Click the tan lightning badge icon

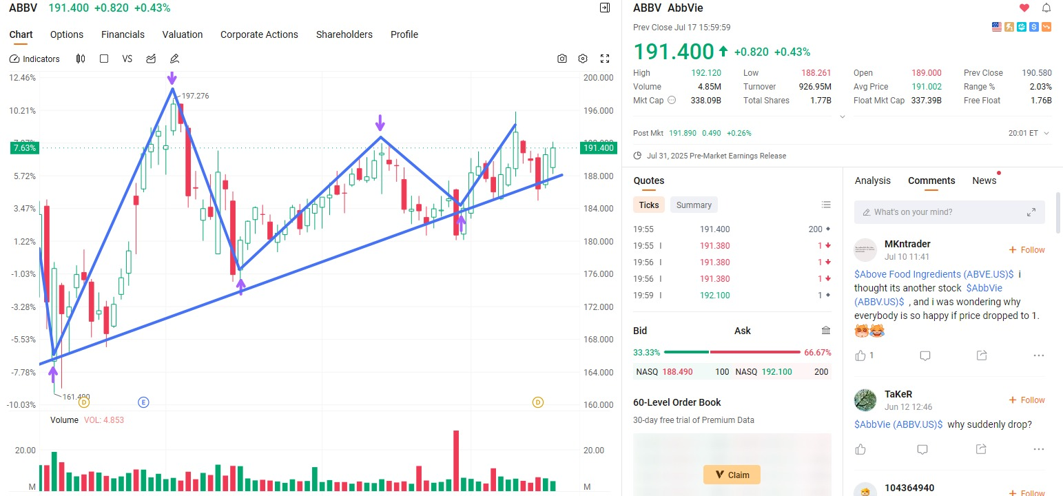1009,27
